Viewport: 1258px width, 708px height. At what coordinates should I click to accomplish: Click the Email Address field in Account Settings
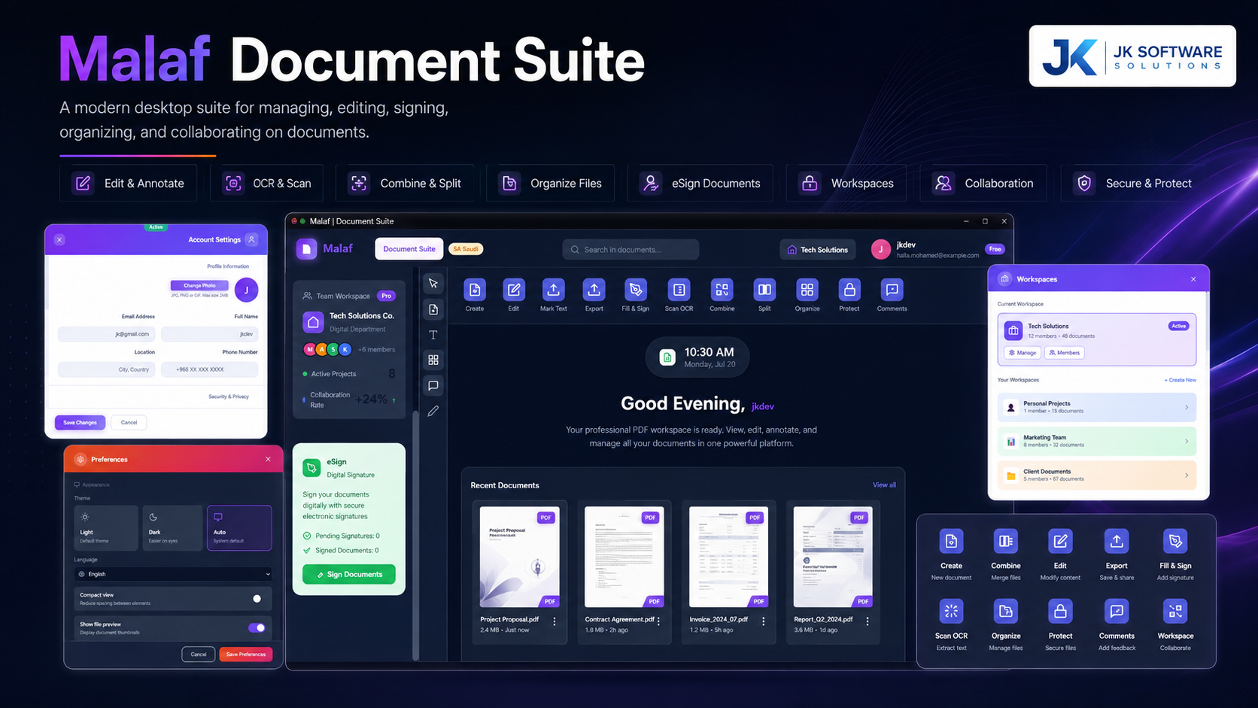click(x=107, y=333)
